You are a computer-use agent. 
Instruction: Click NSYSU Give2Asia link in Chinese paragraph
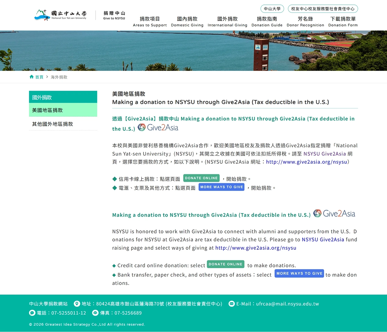[x=325, y=154]
